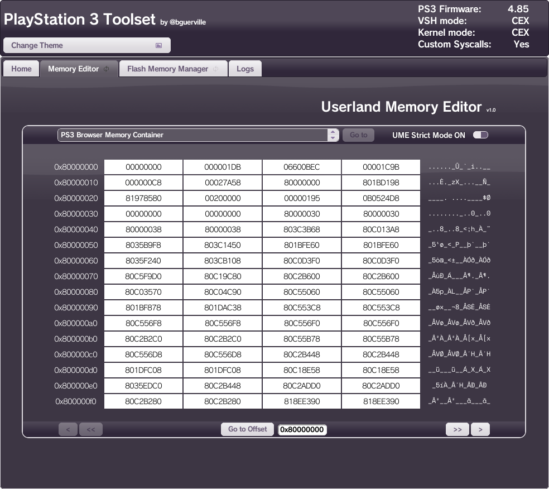Select the hex cell 803C3B68

(302, 230)
